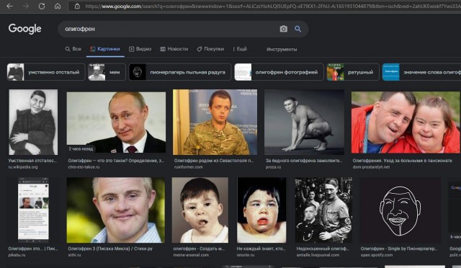Screen dimensions: 461x268
Task: Click Не каждый знает, кто... caption
Action: coord(261,249)
